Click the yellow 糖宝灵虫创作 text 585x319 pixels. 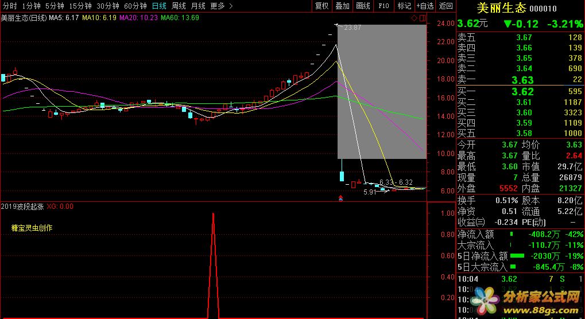pyautogui.click(x=32, y=228)
